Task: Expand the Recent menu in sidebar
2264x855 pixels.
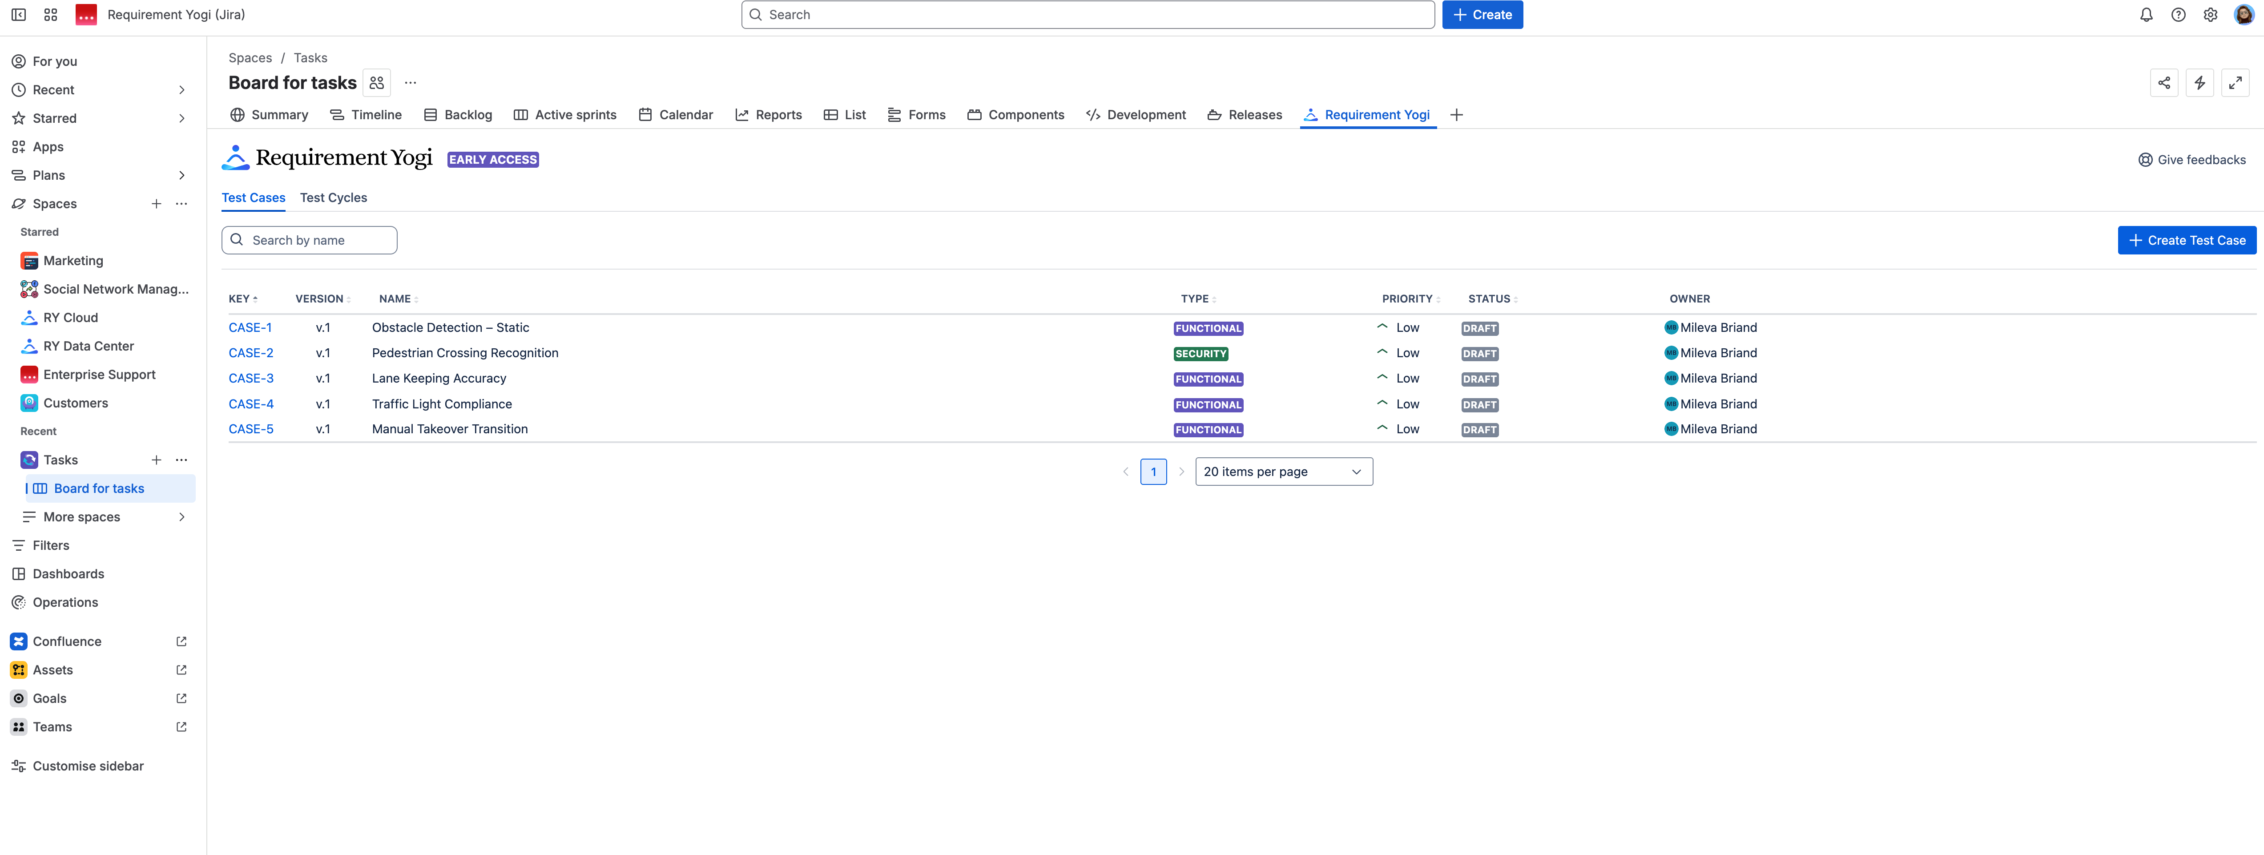Action: (181, 89)
